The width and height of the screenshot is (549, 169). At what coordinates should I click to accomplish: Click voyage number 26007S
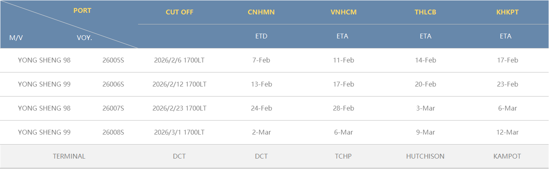pos(113,109)
